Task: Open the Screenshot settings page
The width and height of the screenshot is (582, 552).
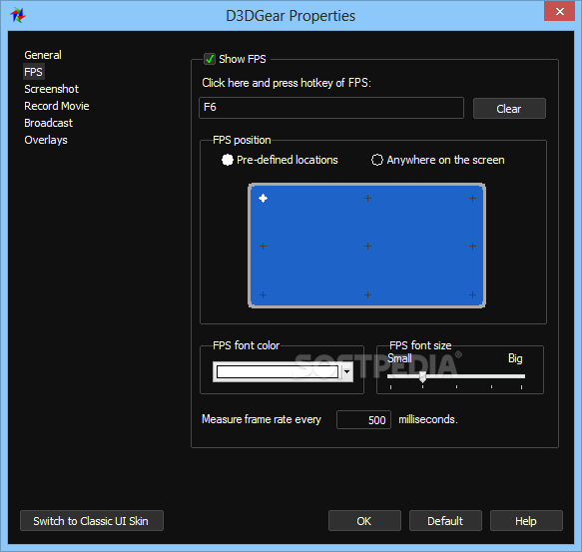Action: click(x=51, y=89)
